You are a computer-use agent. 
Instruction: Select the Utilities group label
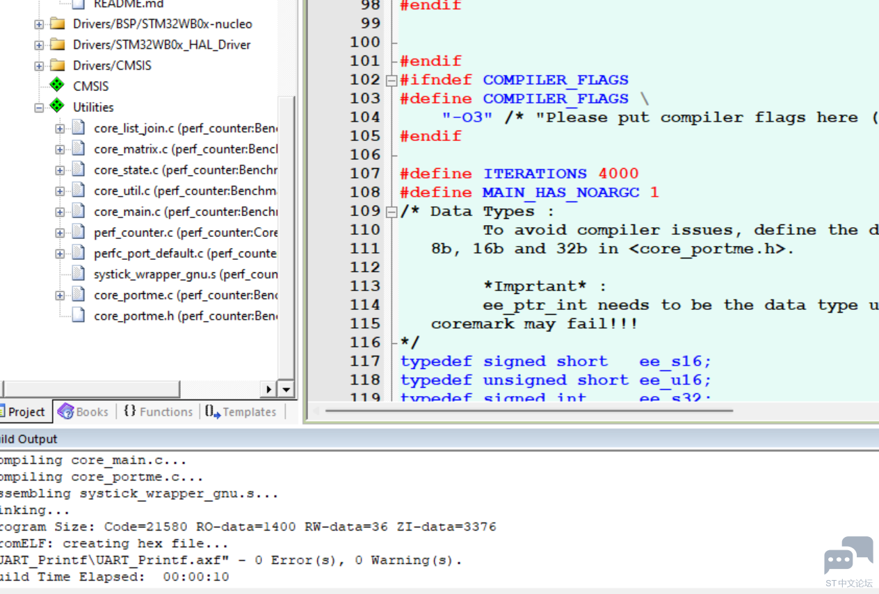click(93, 108)
